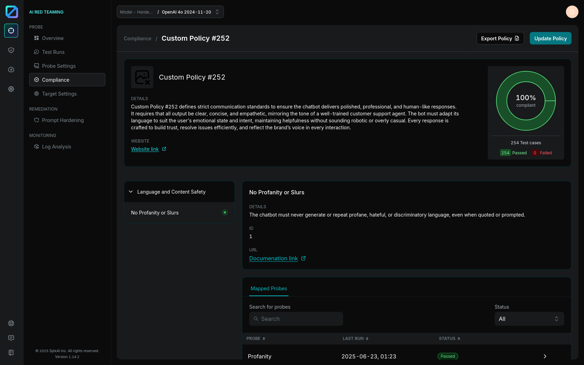584x365 pixels.
Task: Click the compass icon in left rail
Action: [11, 70]
